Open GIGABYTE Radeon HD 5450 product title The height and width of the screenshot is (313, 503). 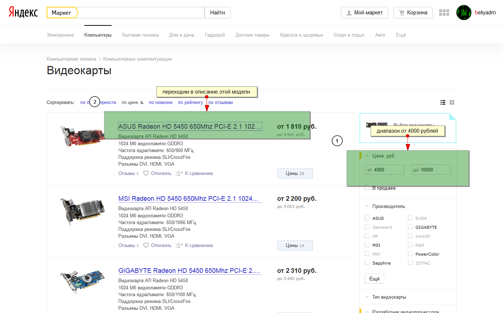pos(189,271)
